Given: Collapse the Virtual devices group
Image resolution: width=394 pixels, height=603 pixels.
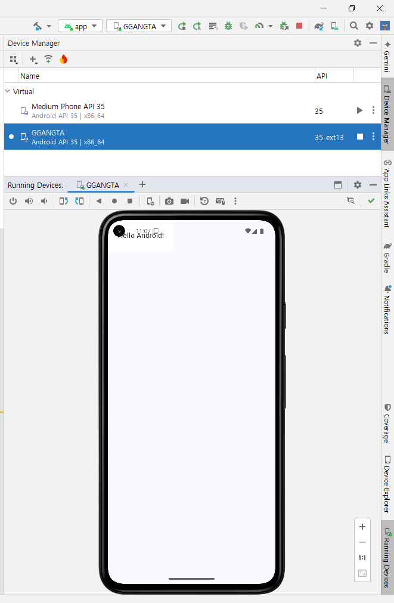Looking at the screenshot, I should click(7, 91).
